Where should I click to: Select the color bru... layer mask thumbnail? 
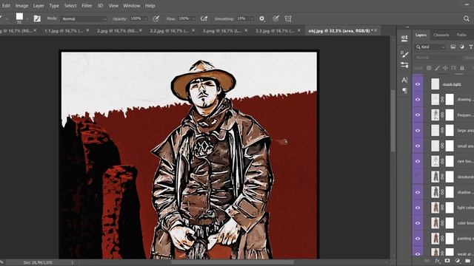(450, 223)
